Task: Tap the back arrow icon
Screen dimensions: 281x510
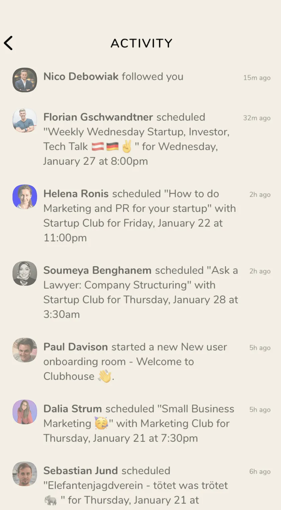Action: pyautogui.click(x=8, y=43)
